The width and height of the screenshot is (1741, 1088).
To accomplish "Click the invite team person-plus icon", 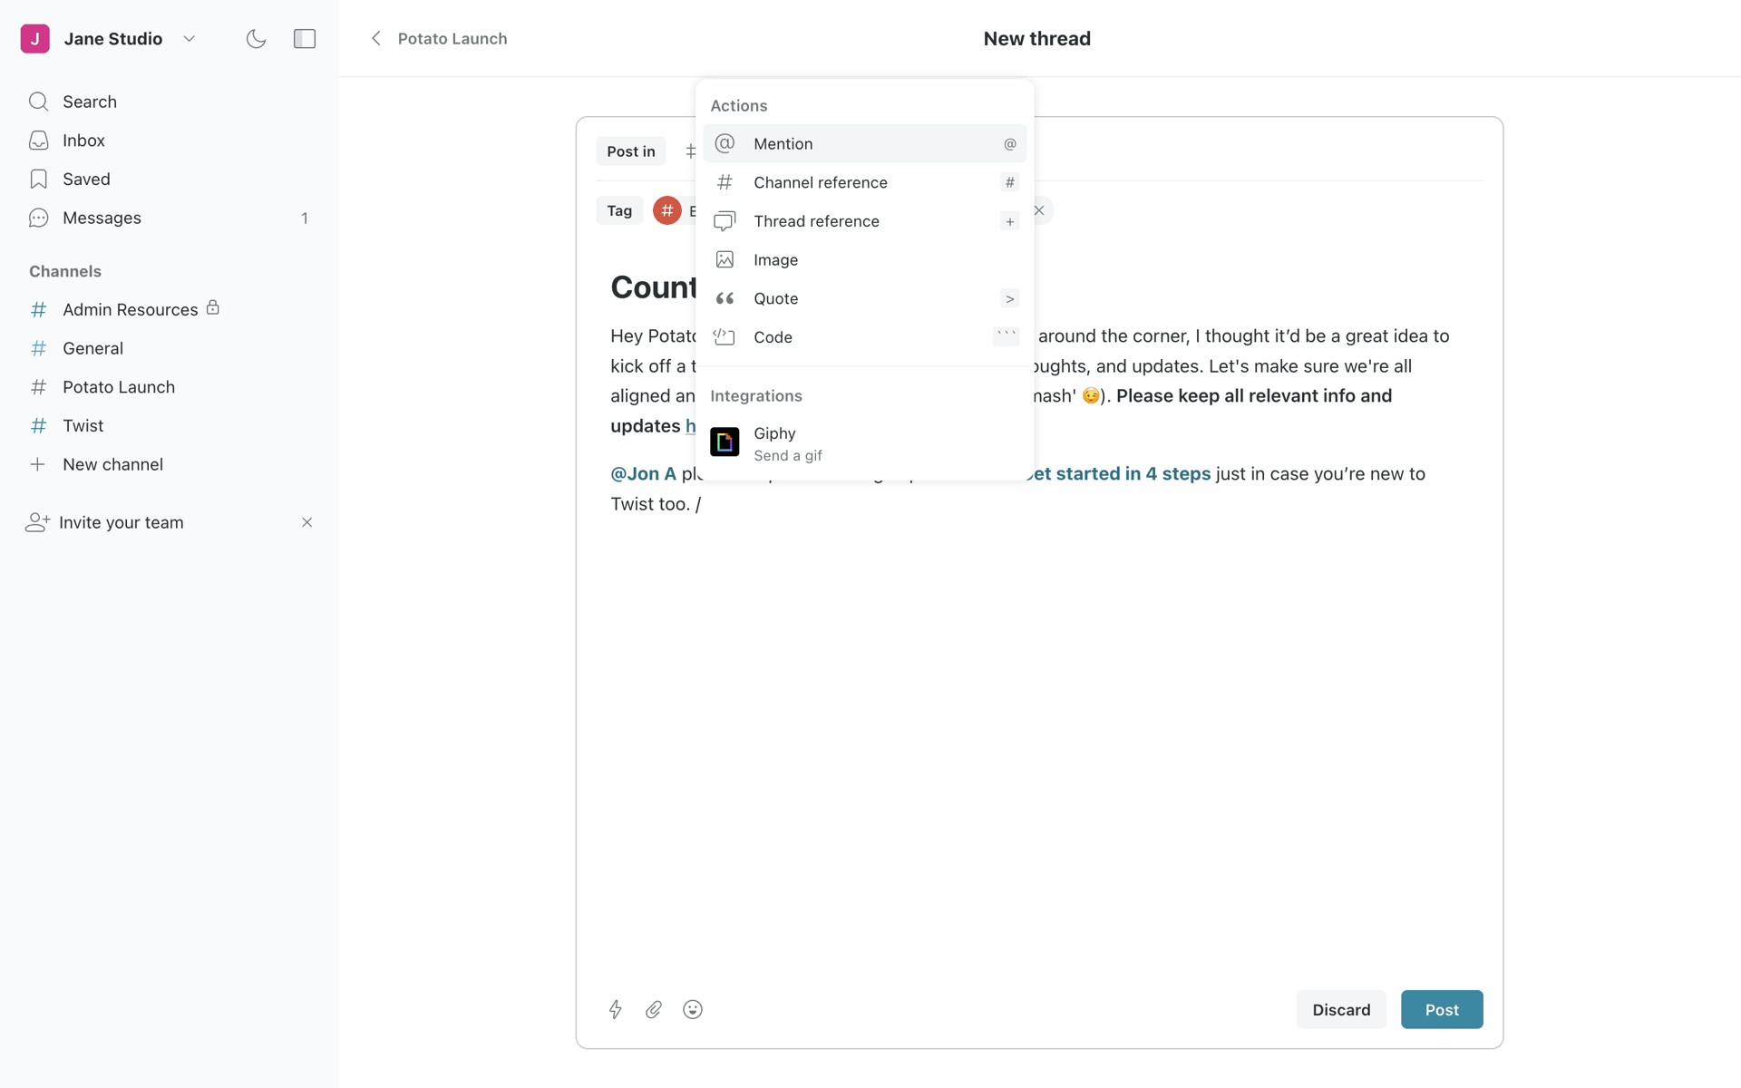I will point(37,522).
